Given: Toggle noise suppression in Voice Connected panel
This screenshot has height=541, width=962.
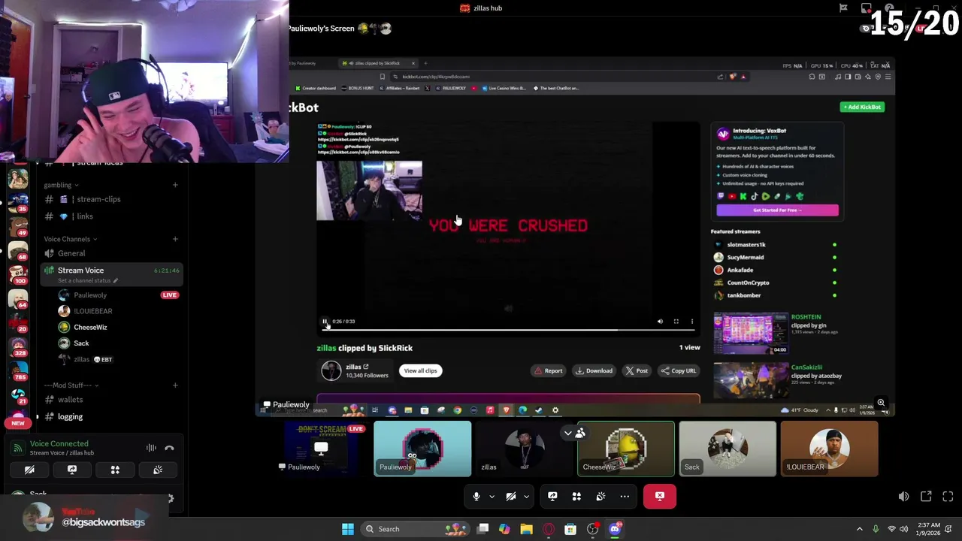Looking at the screenshot, I should click(x=151, y=448).
